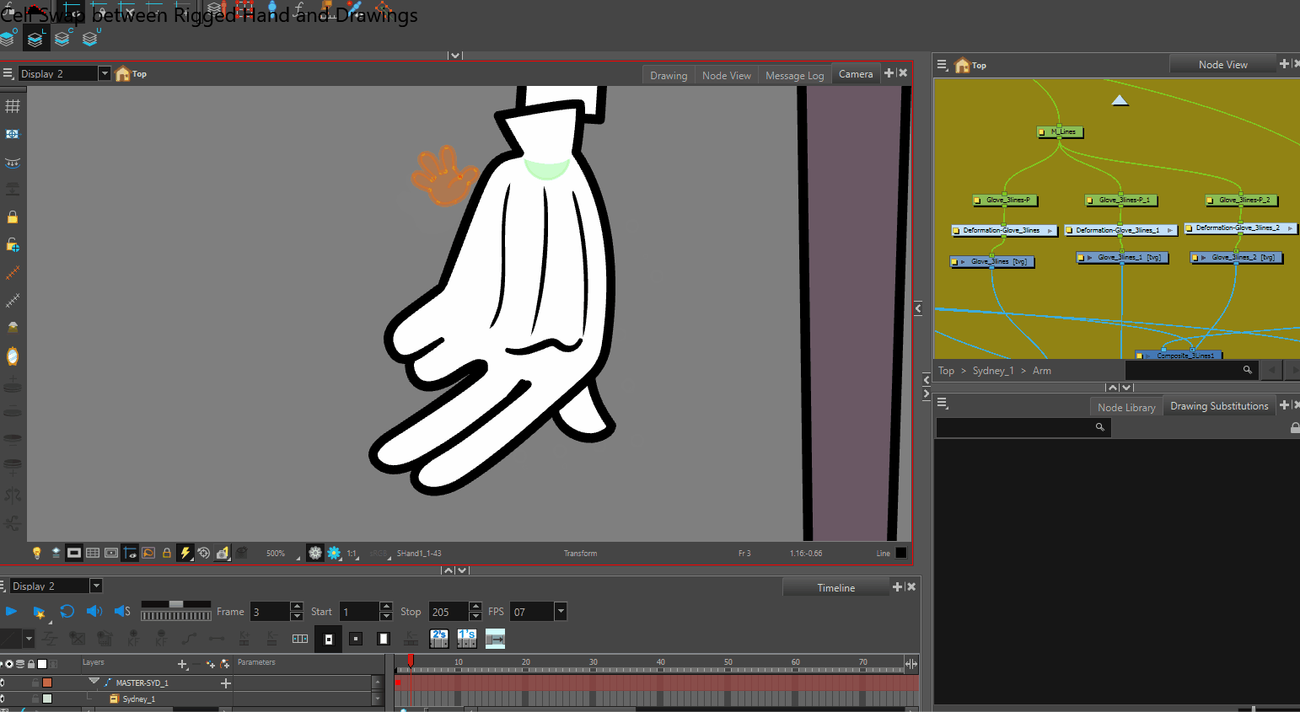Play the scene from Timeline toolbar
Image resolution: width=1300 pixels, height=712 pixels.
pyautogui.click(x=11, y=611)
